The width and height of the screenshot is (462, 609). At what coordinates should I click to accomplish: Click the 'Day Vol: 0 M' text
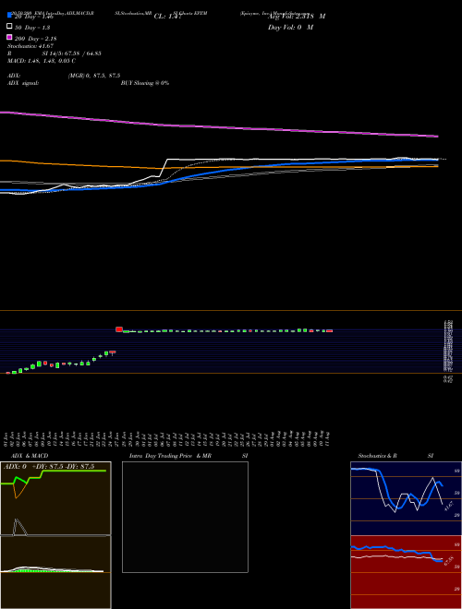point(290,27)
